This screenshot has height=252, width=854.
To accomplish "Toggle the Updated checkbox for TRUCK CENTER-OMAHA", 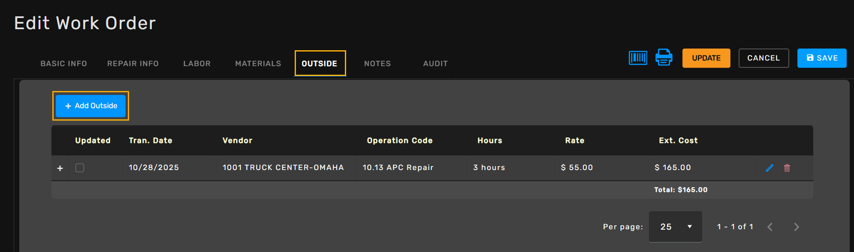I will point(80,168).
